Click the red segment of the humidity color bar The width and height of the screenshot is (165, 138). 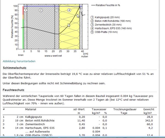(23, 10)
